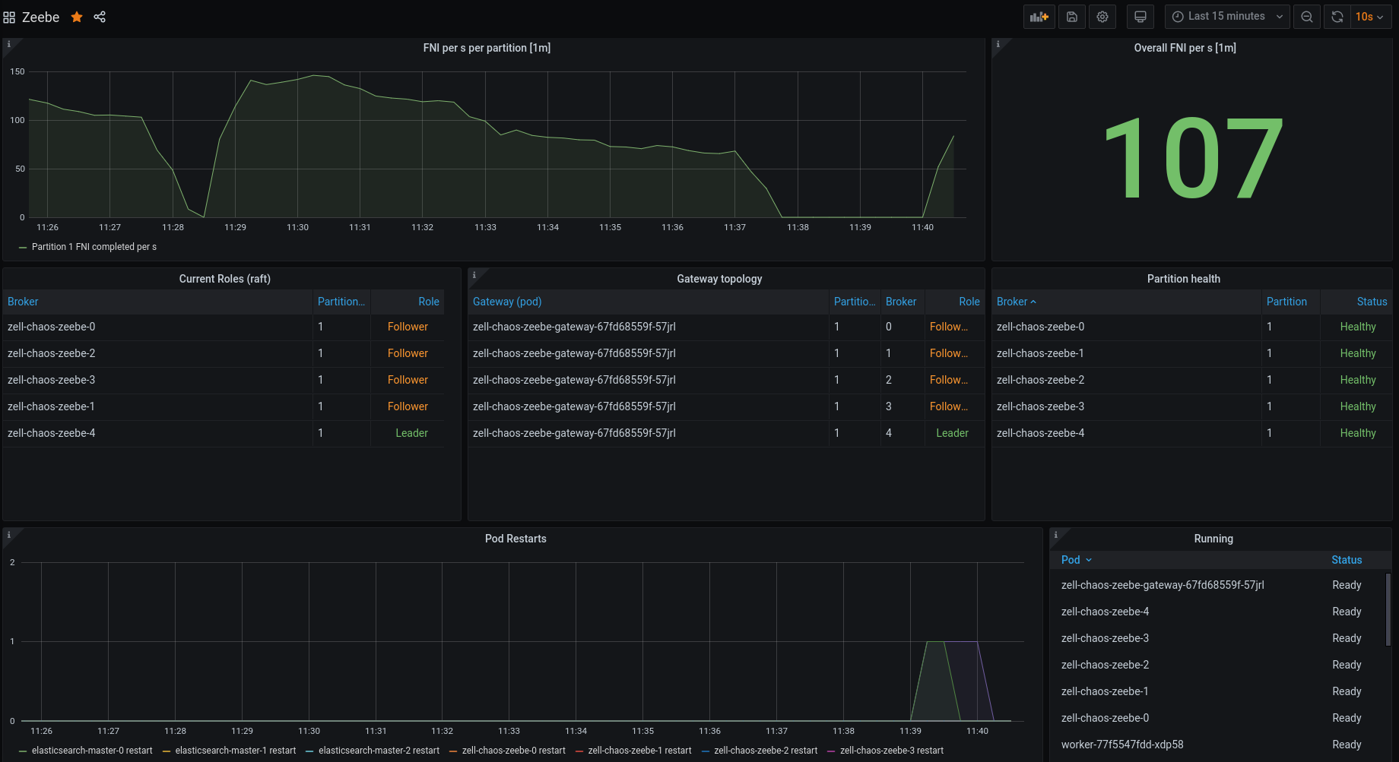Viewport: 1399px width, 762px height.
Task: Sort Gateway topology by Broker column
Action: pos(901,302)
